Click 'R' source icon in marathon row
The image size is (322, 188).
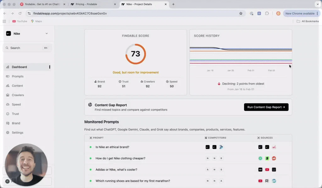pyautogui.click(x=267, y=181)
